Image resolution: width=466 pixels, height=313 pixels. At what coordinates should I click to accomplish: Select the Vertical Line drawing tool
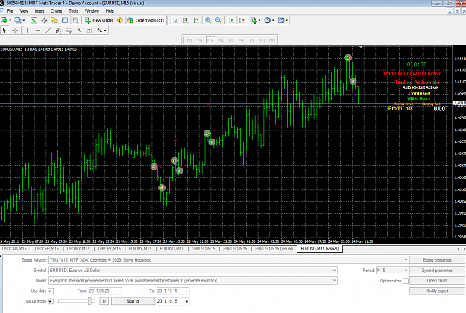(x=27, y=31)
